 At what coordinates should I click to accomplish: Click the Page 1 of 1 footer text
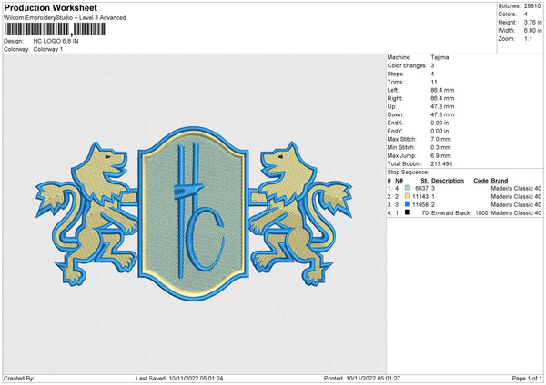tap(525, 378)
